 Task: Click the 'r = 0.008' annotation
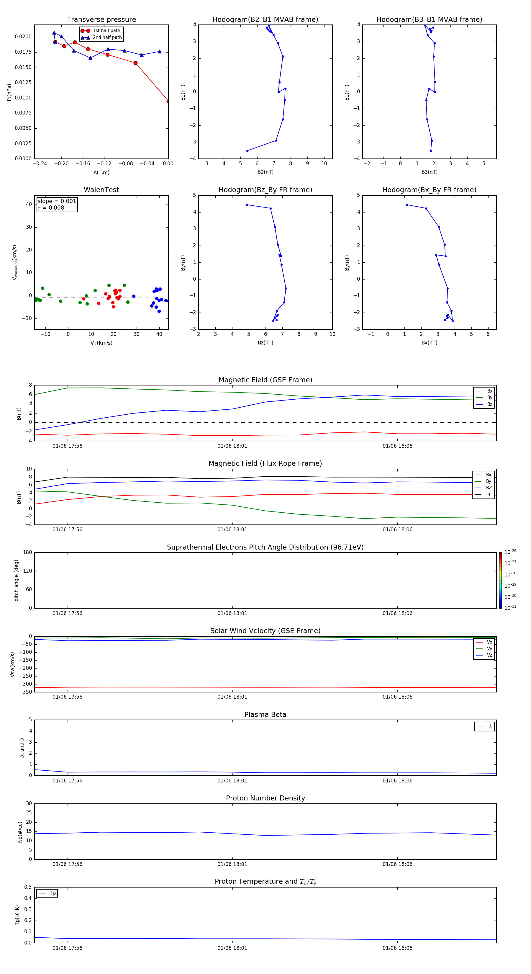[x=51, y=207]
